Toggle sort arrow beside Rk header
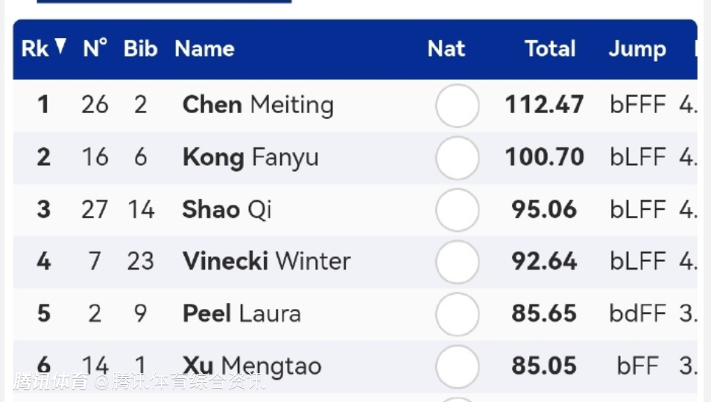The height and width of the screenshot is (402, 711). click(x=60, y=48)
